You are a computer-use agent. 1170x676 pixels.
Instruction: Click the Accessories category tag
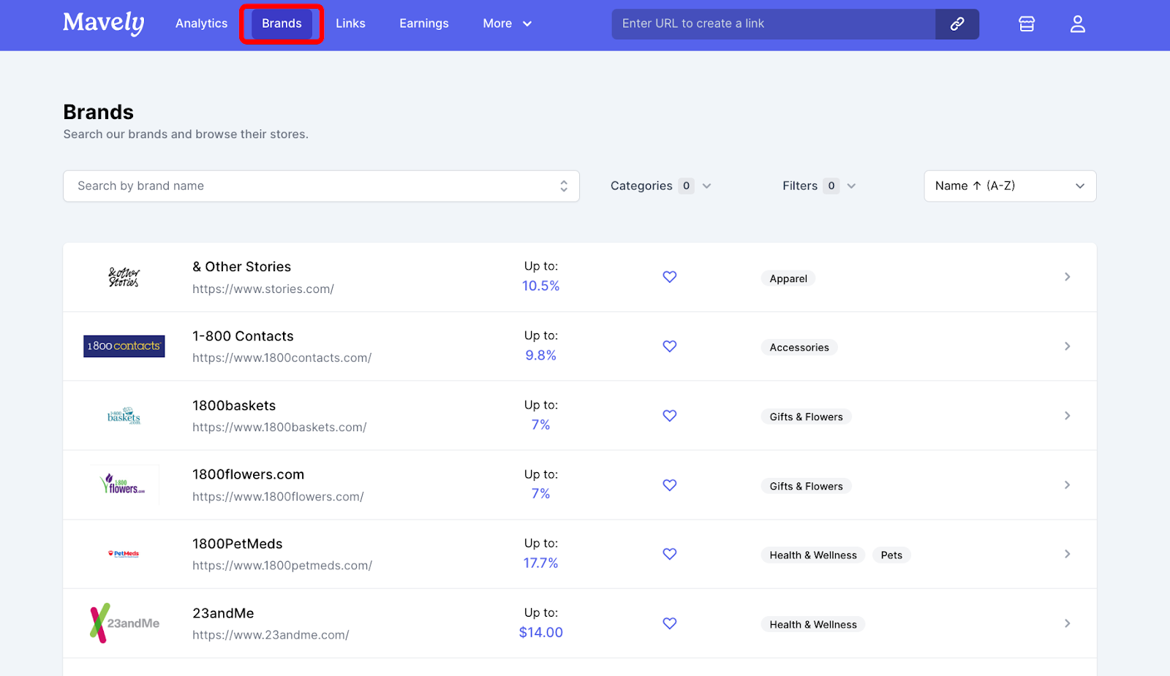799,347
